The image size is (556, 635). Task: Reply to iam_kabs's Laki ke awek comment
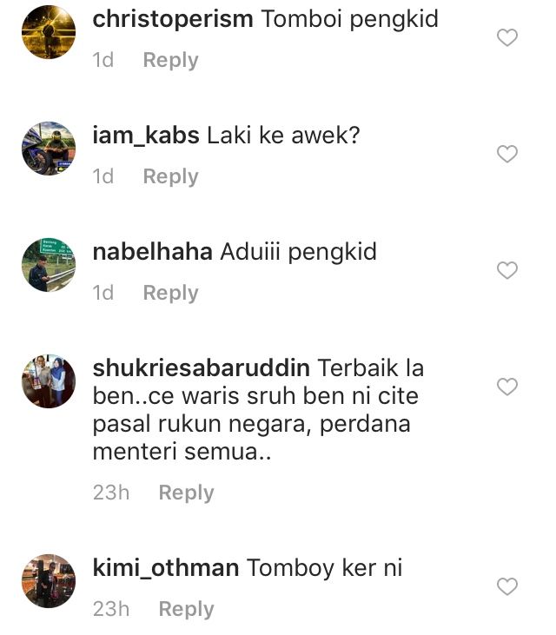coord(170,176)
